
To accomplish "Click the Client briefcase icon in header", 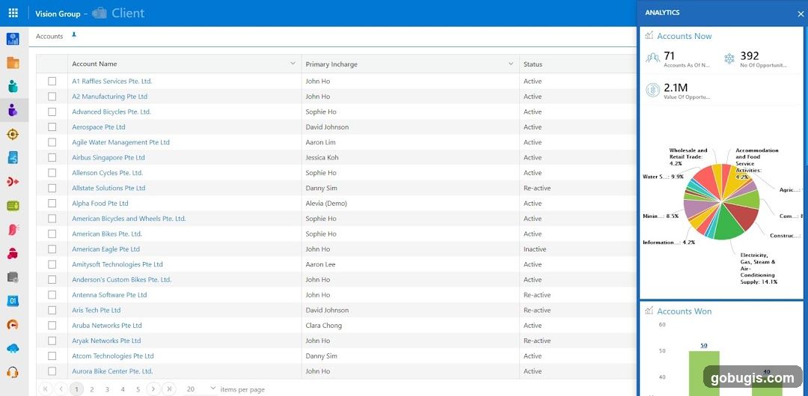I will 100,13.
